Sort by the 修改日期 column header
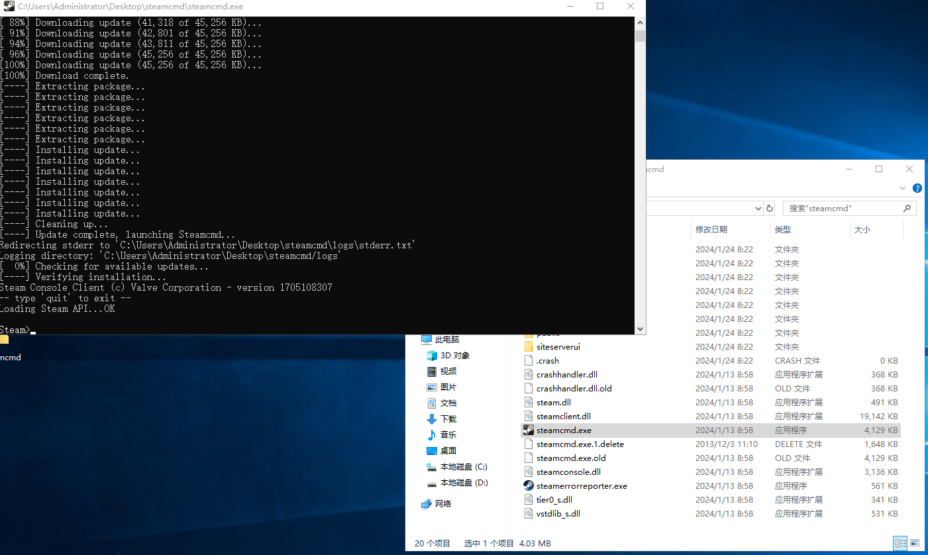 coord(711,229)
